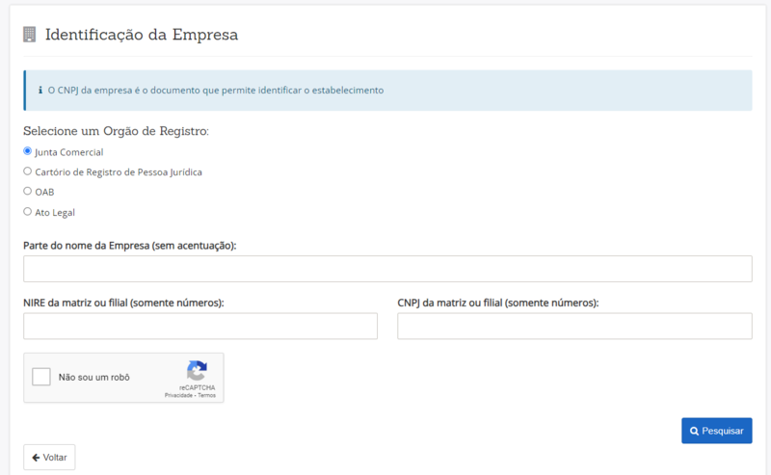This screenshot has height=475, width=771.
Task: Click the 'Identificação da Empresa' heading text
Action: point(142,35)
